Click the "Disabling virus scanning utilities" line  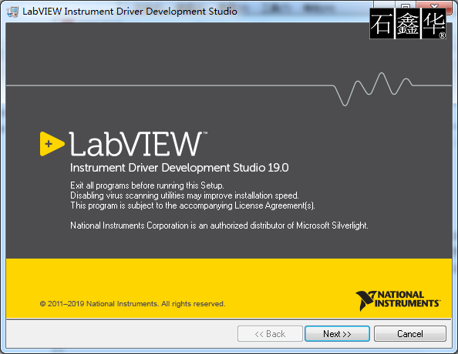[184, 195]
